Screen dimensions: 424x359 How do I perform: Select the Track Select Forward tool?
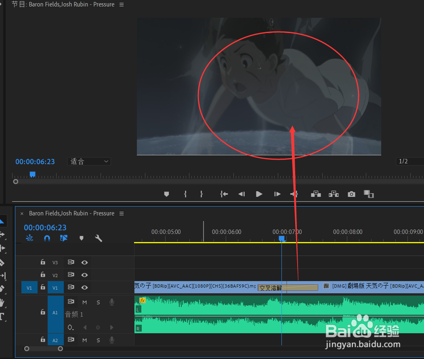[x=3, y=234]
